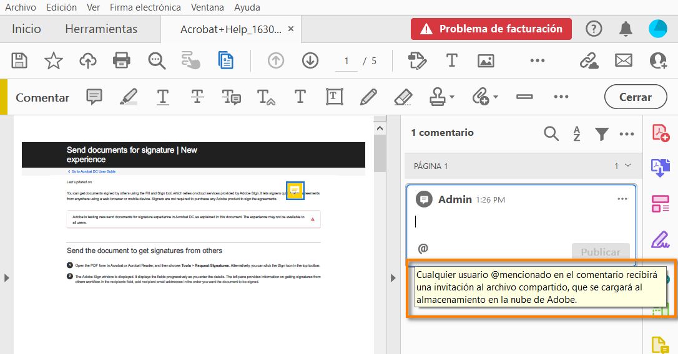Select the pencil drawing tool

368,97
